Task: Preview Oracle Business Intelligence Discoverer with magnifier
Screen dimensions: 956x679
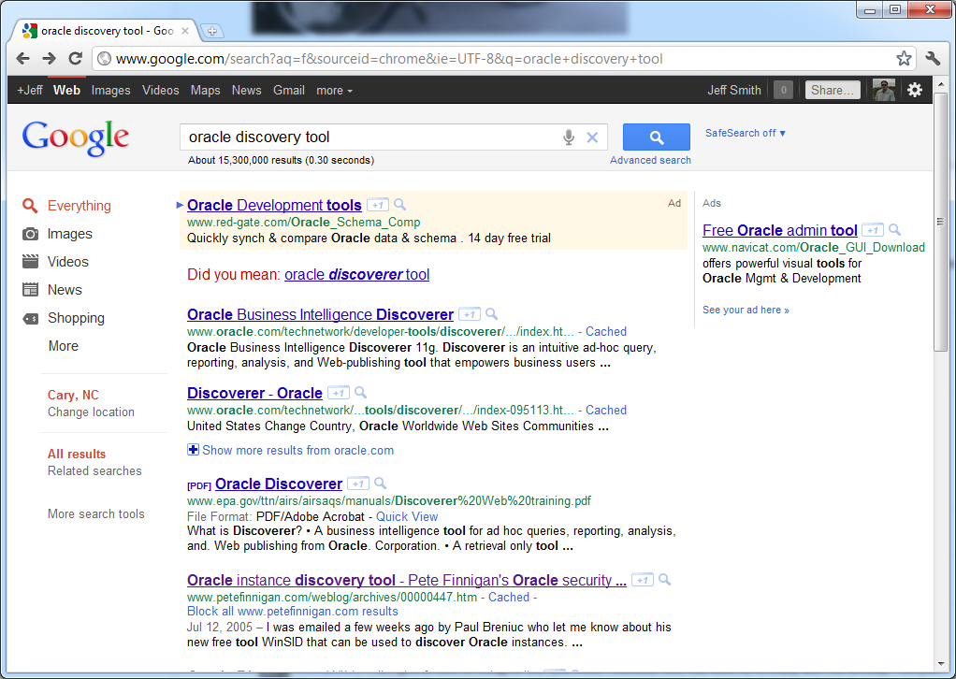Action: coord(491,314)
